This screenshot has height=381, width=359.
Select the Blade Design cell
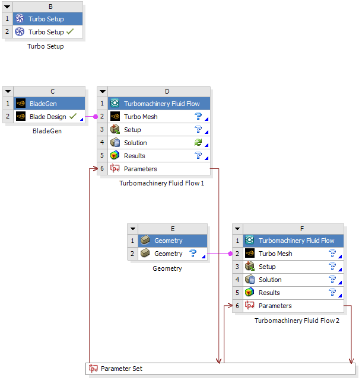[x=49, y=117]
